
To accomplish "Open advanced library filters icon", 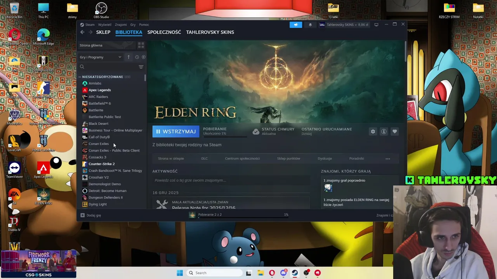I will (141, 67).
